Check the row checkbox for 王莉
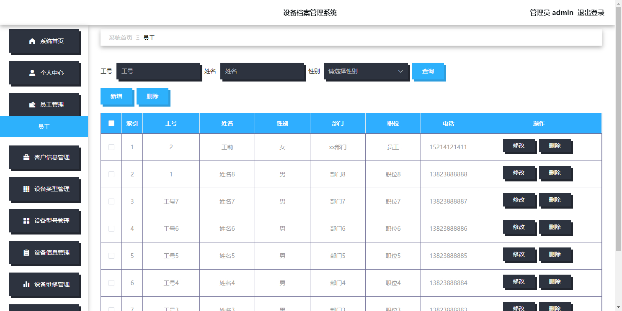 pos(111,147)
